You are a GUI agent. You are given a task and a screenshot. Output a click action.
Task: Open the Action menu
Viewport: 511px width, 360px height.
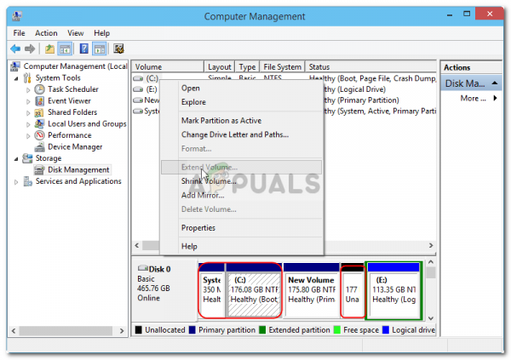pos(46,33)
